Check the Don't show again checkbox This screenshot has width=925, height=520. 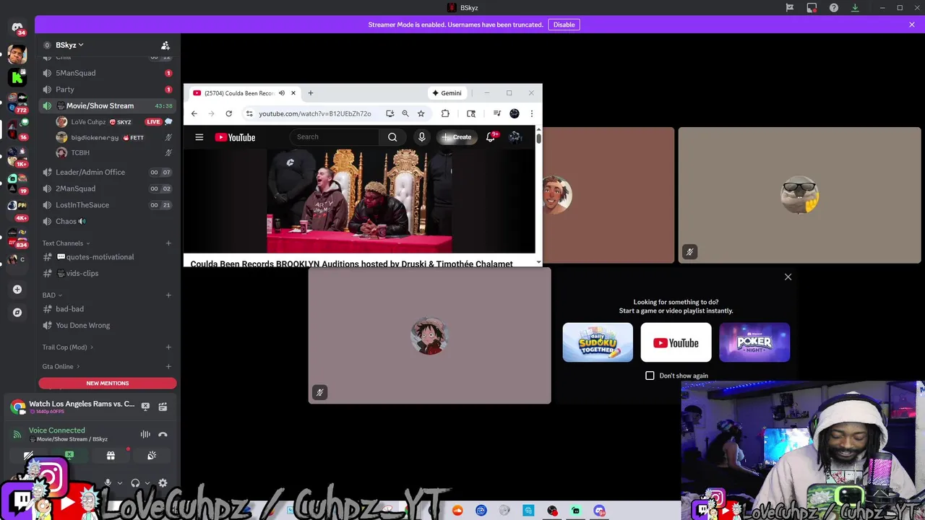click(x=650, y=376)
